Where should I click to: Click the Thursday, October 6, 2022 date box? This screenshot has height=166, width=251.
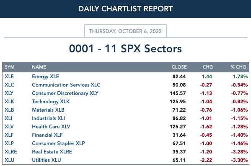click(126, 31)
